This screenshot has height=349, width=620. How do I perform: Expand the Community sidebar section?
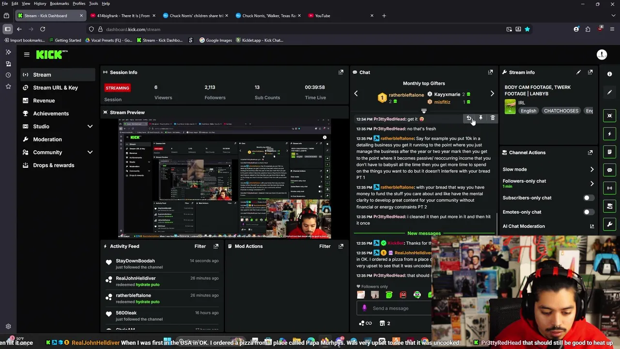click(x=90, y=152)
